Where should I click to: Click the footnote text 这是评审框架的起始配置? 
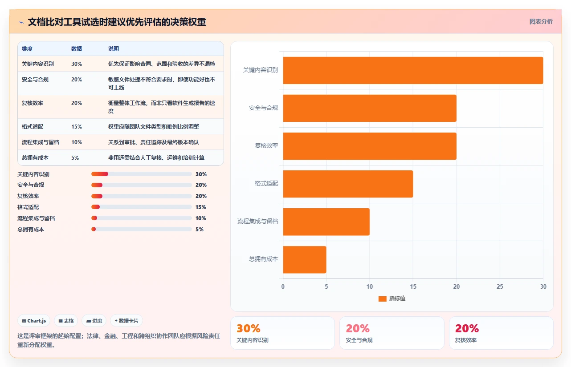[x=49, y=336]
